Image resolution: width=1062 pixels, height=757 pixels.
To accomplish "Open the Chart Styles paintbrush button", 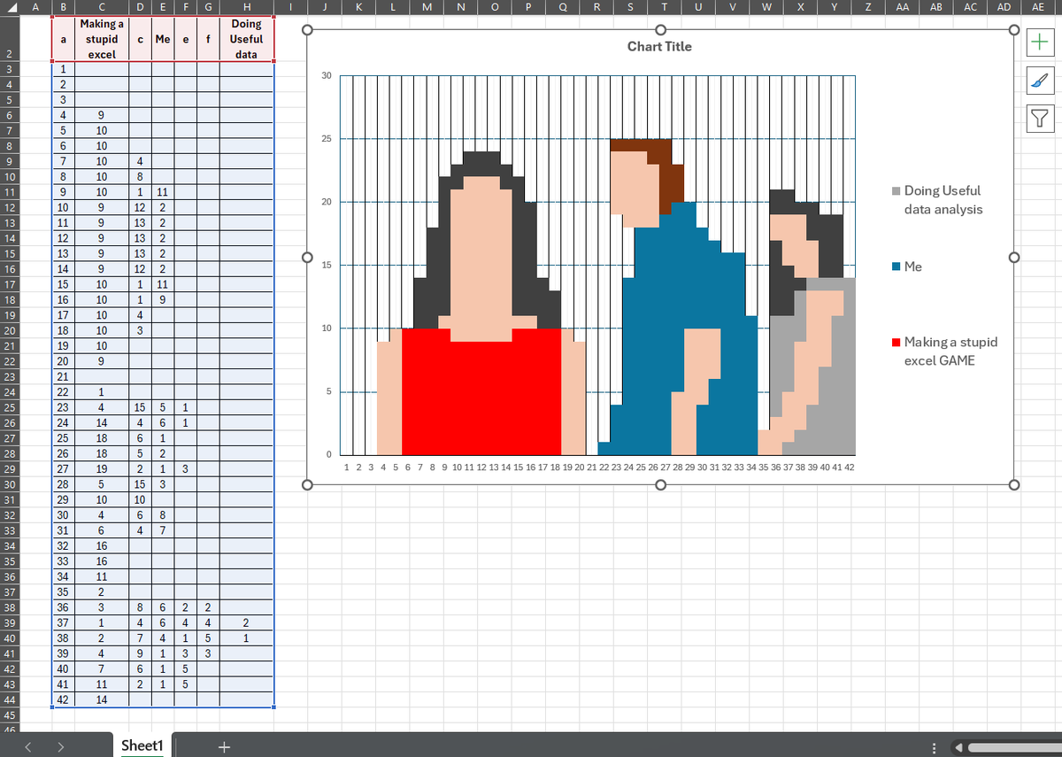I will pyautogui.click(x=1040, y=81).
